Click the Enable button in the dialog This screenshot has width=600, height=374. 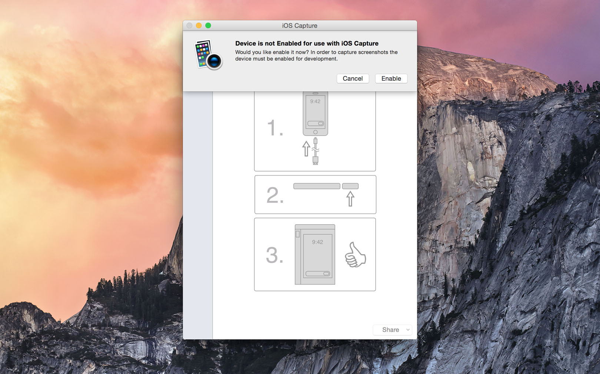click(x=391, y=78)
